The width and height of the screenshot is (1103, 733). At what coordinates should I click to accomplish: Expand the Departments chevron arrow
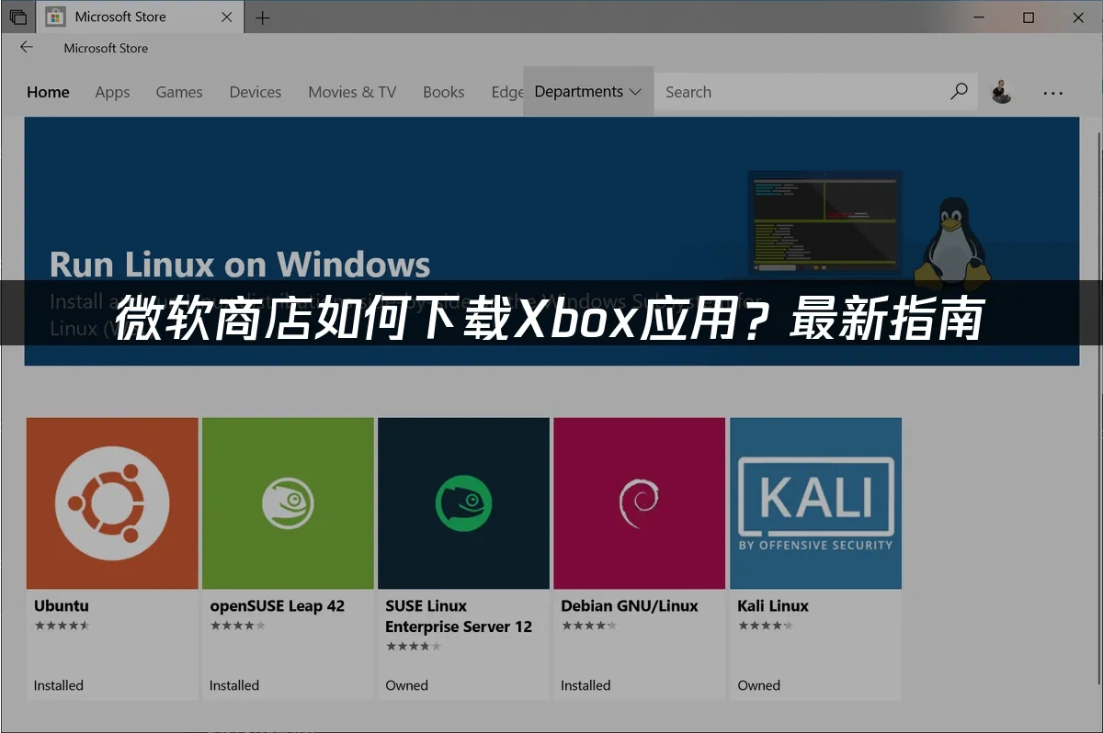pyautogui.click(x=635, y=92)
